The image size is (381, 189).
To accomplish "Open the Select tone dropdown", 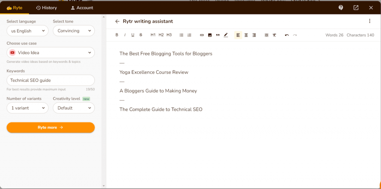I will [74, 31].
